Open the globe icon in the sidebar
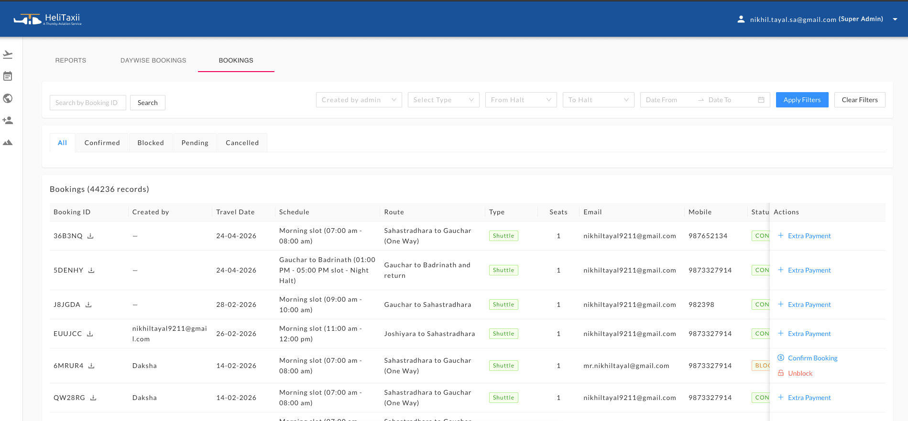 click(8, 98)
